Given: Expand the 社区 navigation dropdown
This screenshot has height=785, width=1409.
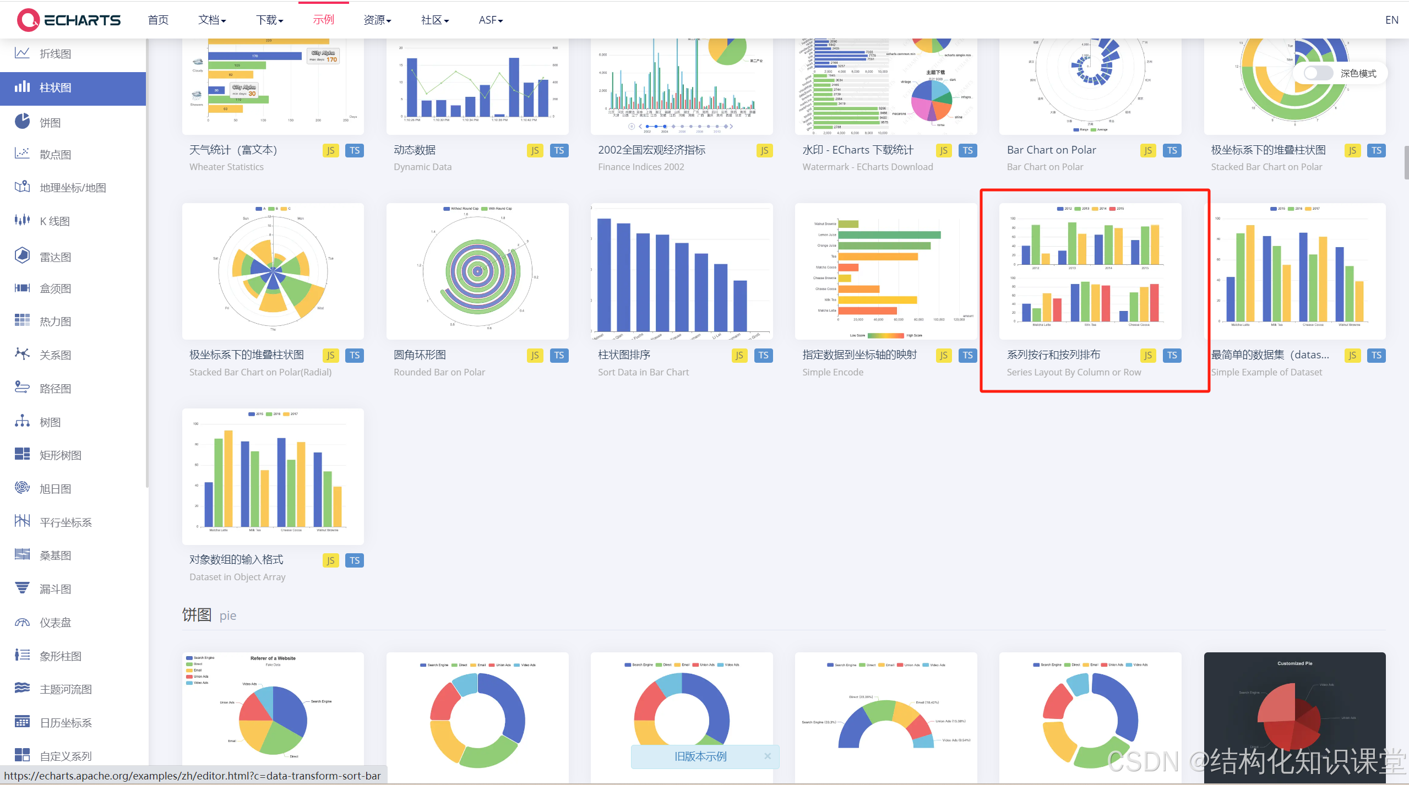Looking at the screenshot, I should pyautogui.click(x=434, y=20).
